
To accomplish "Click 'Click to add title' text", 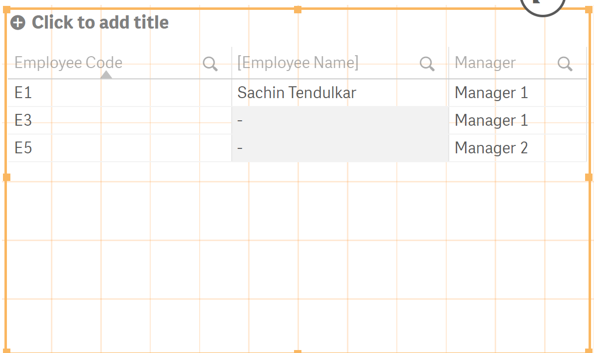I will point(100,23).
